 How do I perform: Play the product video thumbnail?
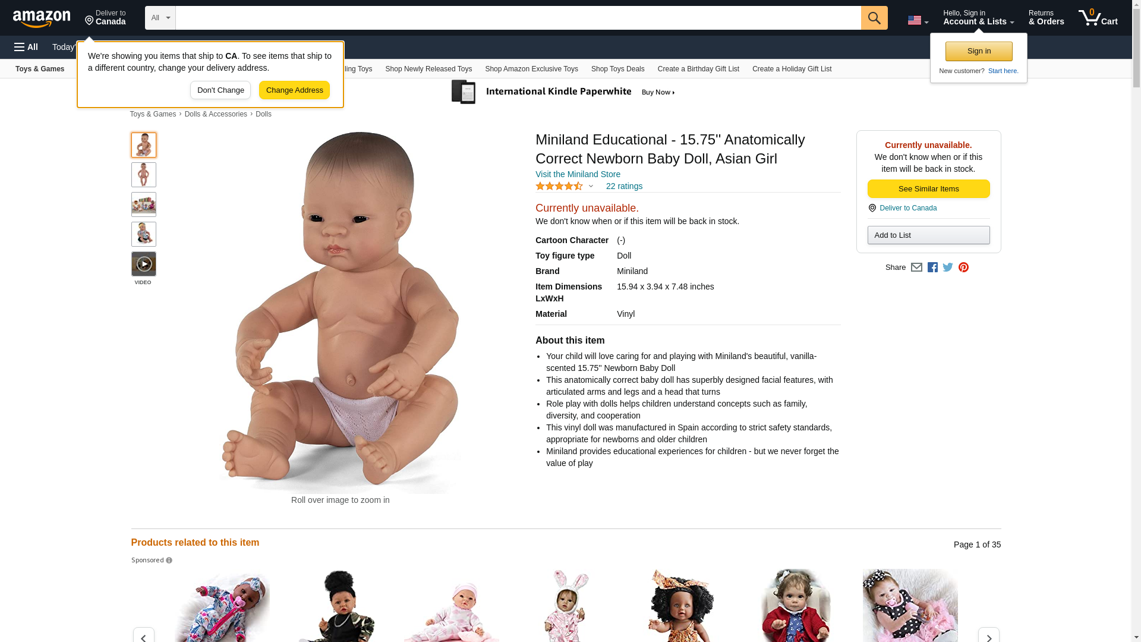(x=143, y=264)
